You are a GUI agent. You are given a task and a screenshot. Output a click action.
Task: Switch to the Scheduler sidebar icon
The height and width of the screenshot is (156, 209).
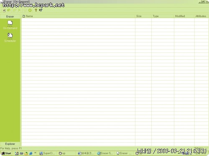coord(10,37)
